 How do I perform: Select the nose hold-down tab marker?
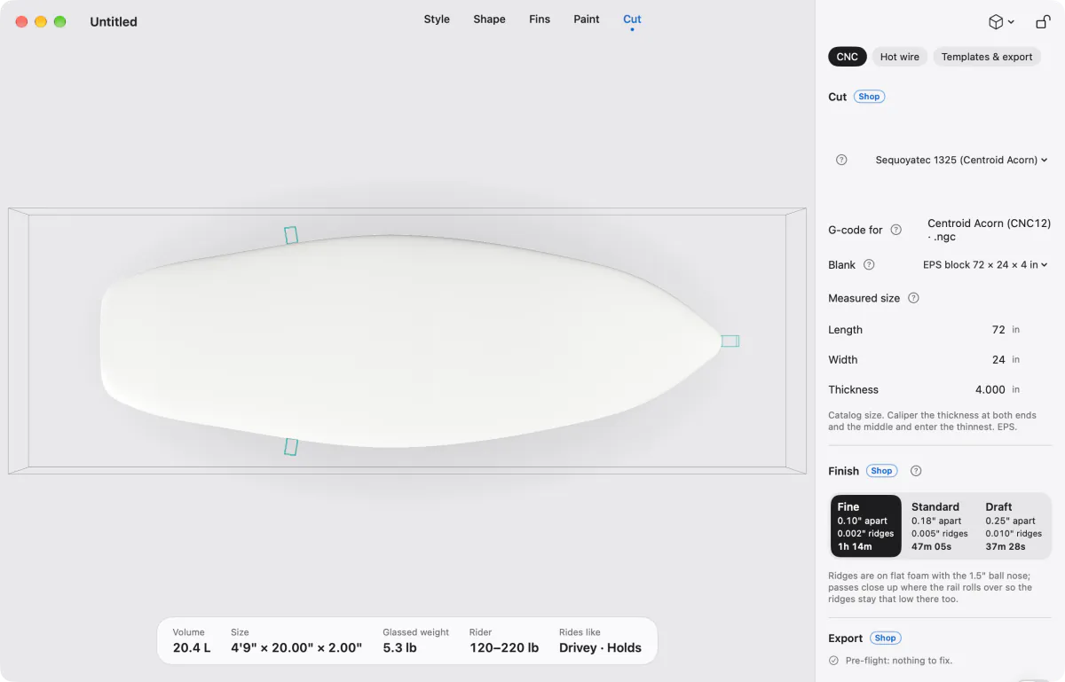click(x=730, y=341)
